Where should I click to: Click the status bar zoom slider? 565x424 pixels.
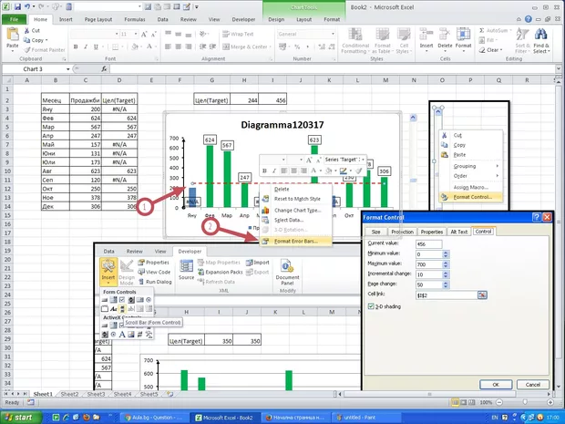525,402
